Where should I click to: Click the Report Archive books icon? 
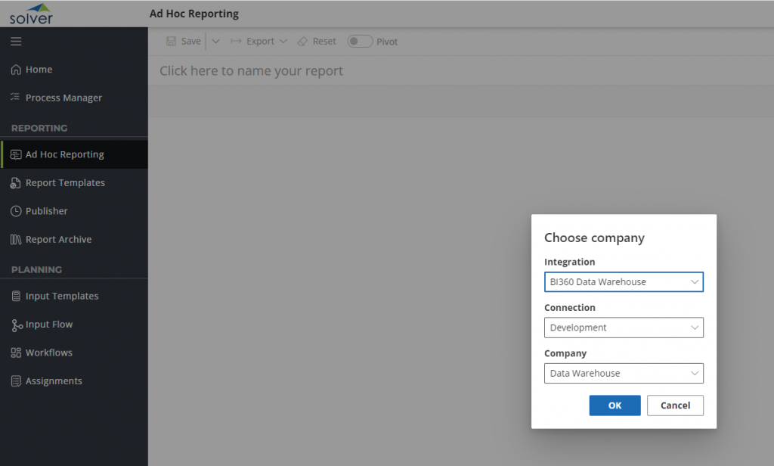(16, 240)
